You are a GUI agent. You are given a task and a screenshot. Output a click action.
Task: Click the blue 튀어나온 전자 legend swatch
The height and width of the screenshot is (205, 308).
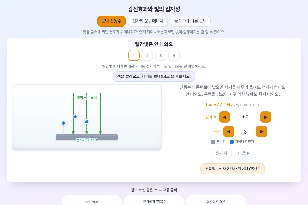(232, 142)
